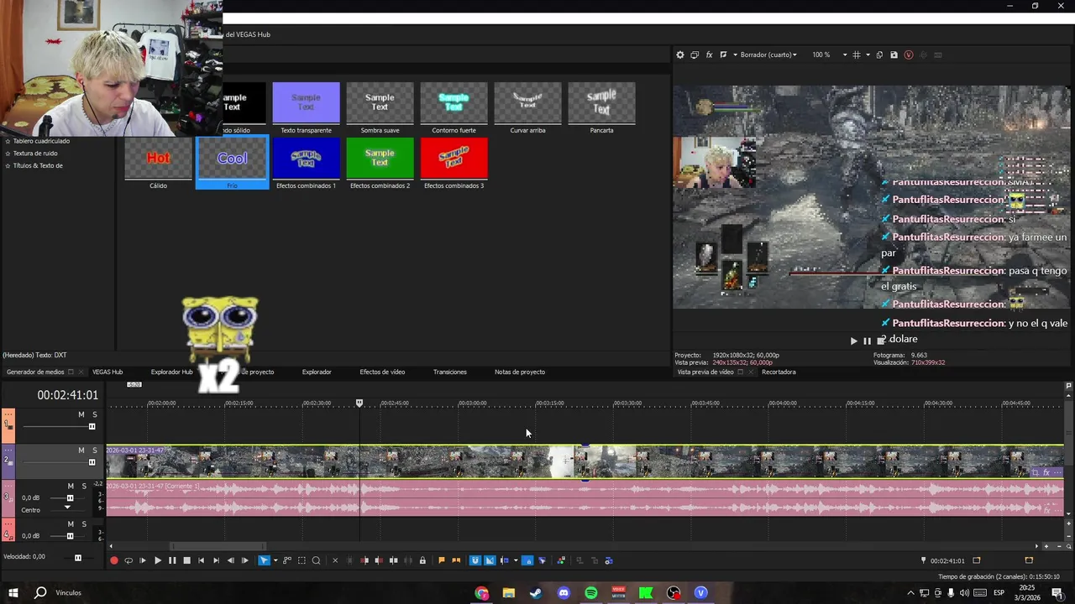Open Auto ripple mode dropdown arrow
This screenshot has height=604, width=1075.
tap(515, 560)
